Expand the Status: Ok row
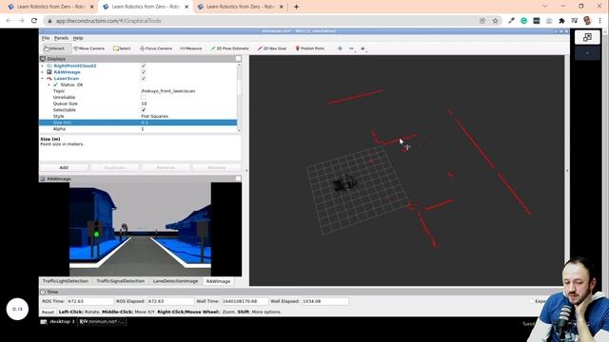609x342 pixels. coord(49,85)
